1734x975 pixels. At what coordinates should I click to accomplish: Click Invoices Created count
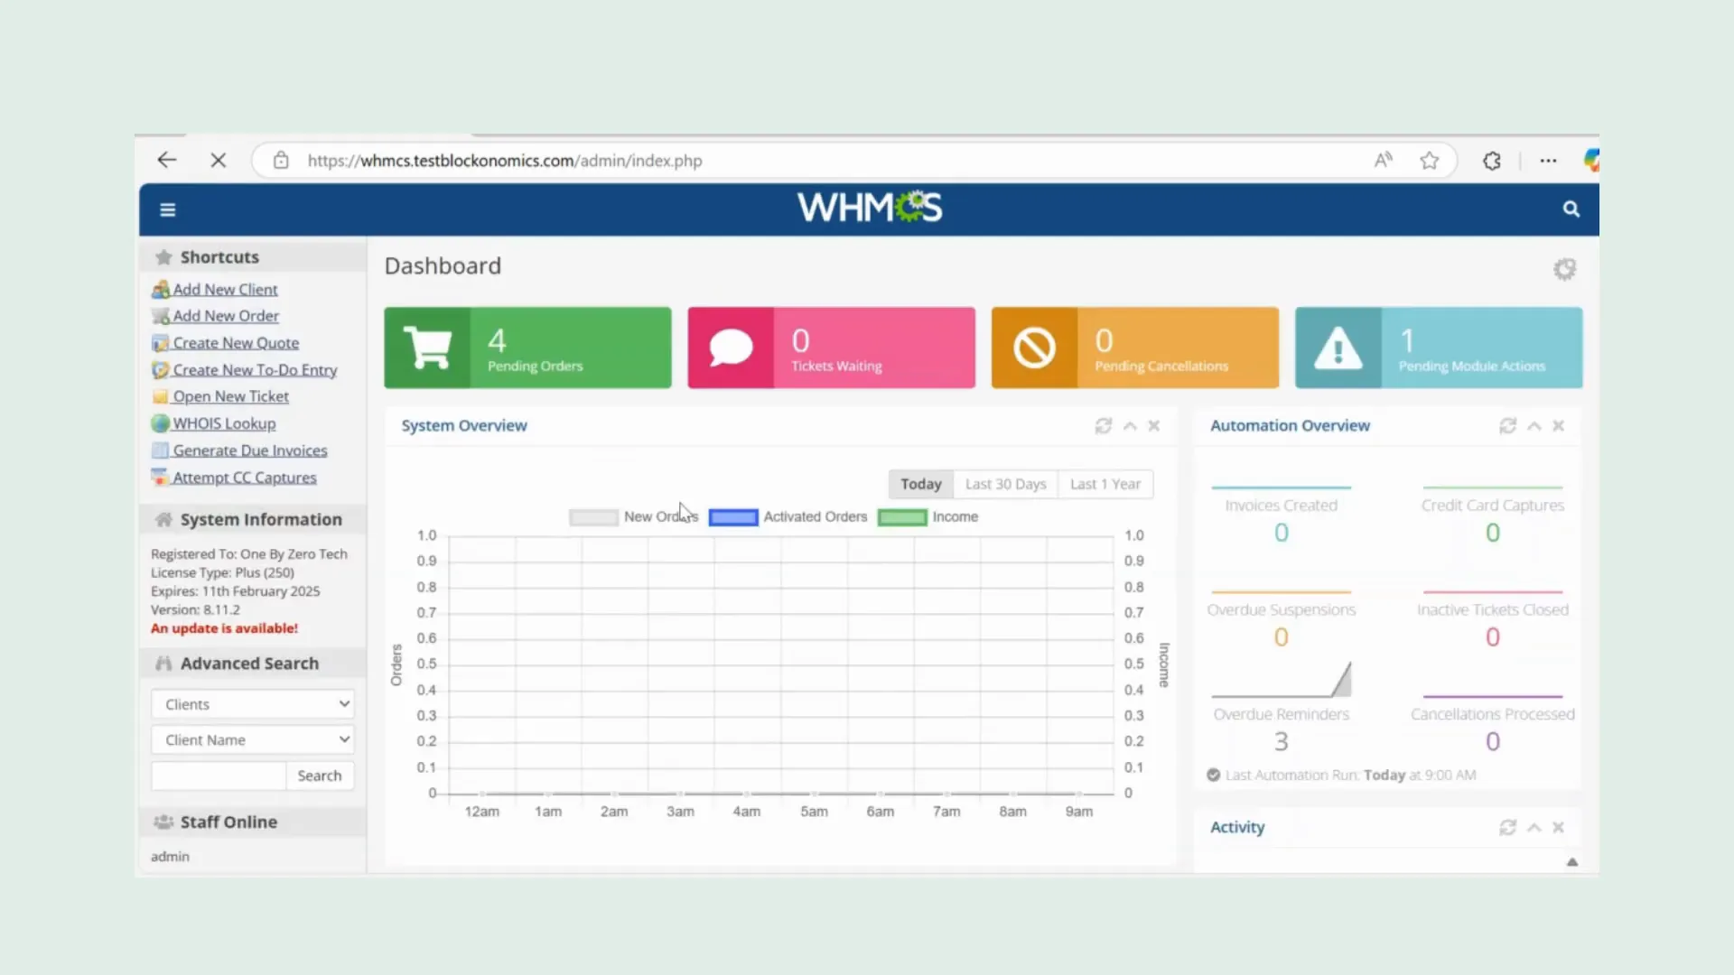1281,533
